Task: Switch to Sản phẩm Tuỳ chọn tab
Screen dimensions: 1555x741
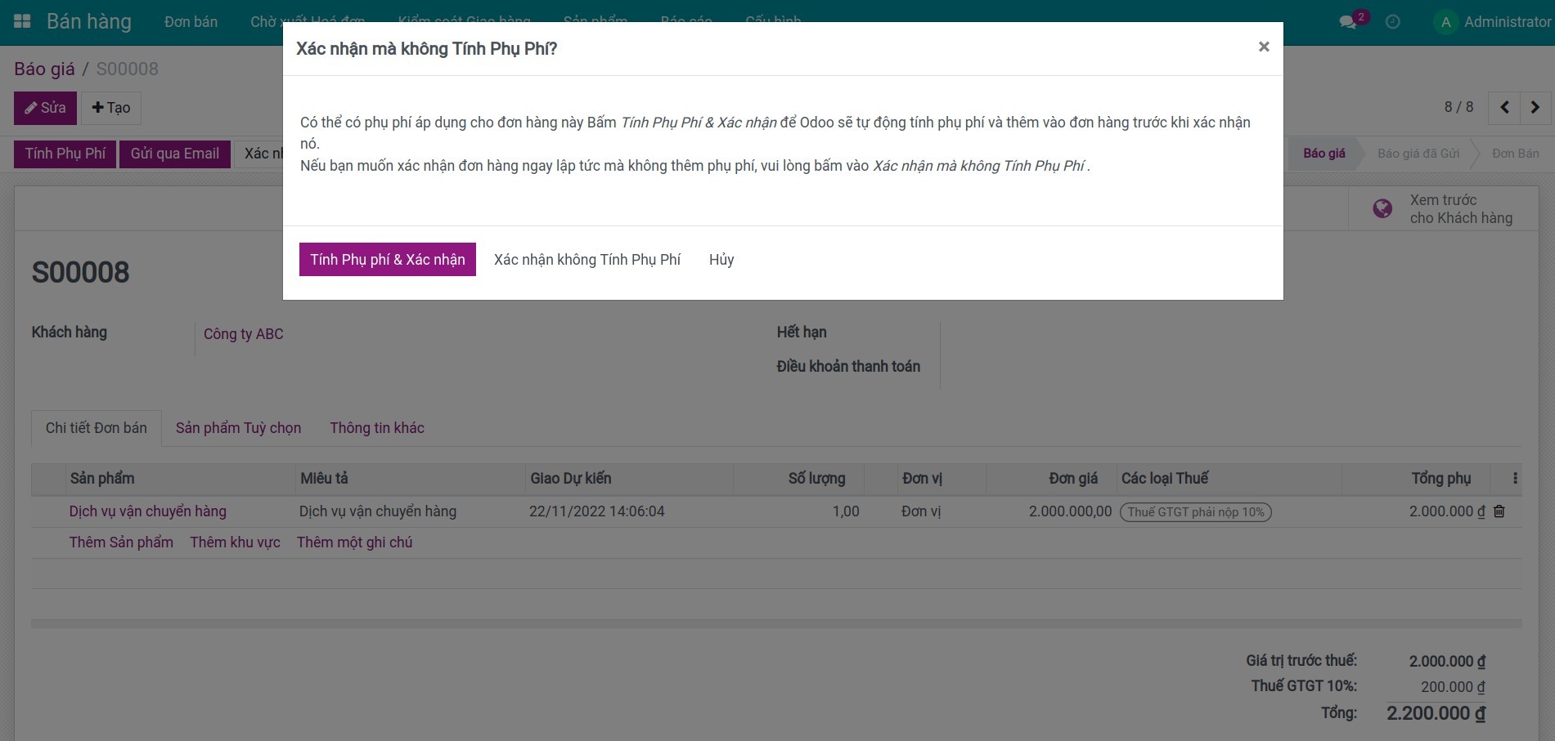Action: (238, 428)
